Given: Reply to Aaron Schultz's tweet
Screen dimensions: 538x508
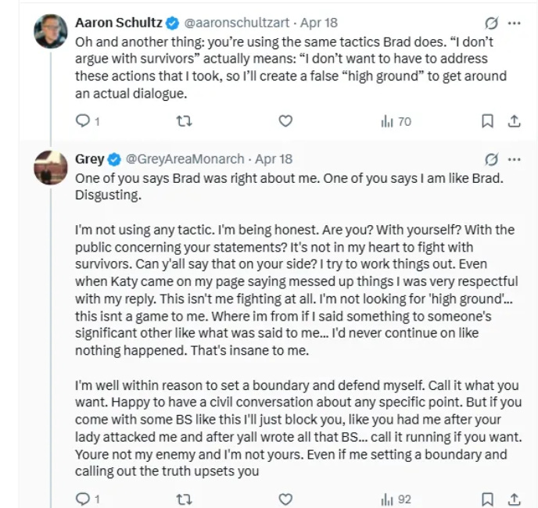Looking at the screenshot, I should coord(82,121).
